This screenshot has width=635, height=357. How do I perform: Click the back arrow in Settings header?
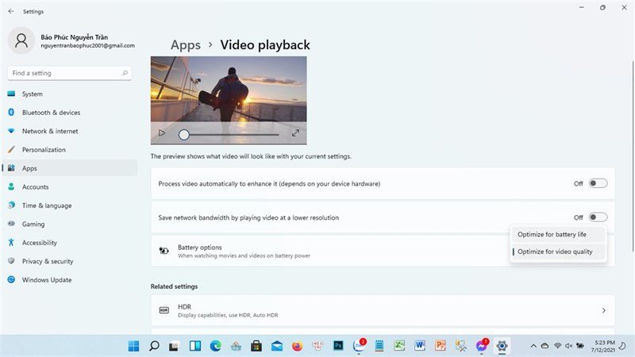[x=12, y=12]
